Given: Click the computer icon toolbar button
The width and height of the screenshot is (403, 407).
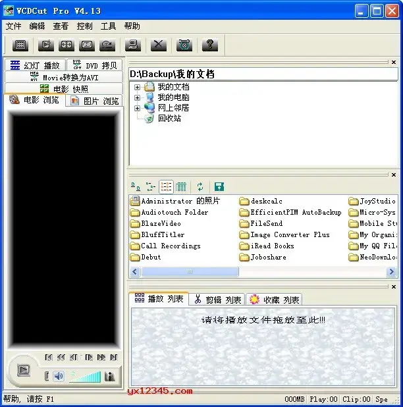Looking at the screenshot, I should [x=133, y=45].
